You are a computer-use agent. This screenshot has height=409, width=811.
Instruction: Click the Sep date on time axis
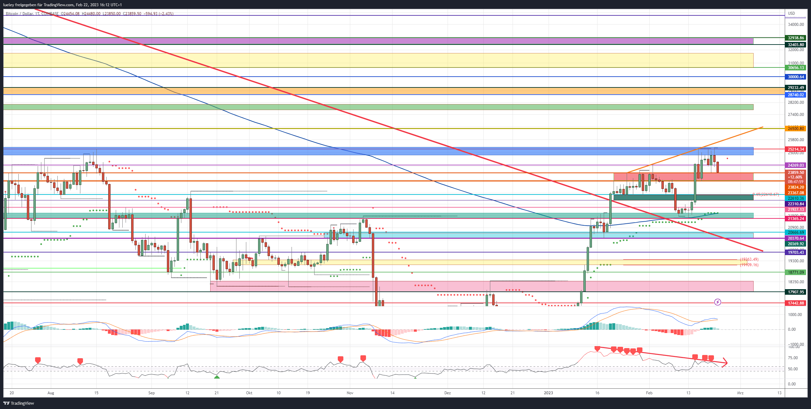coord(151,393)
